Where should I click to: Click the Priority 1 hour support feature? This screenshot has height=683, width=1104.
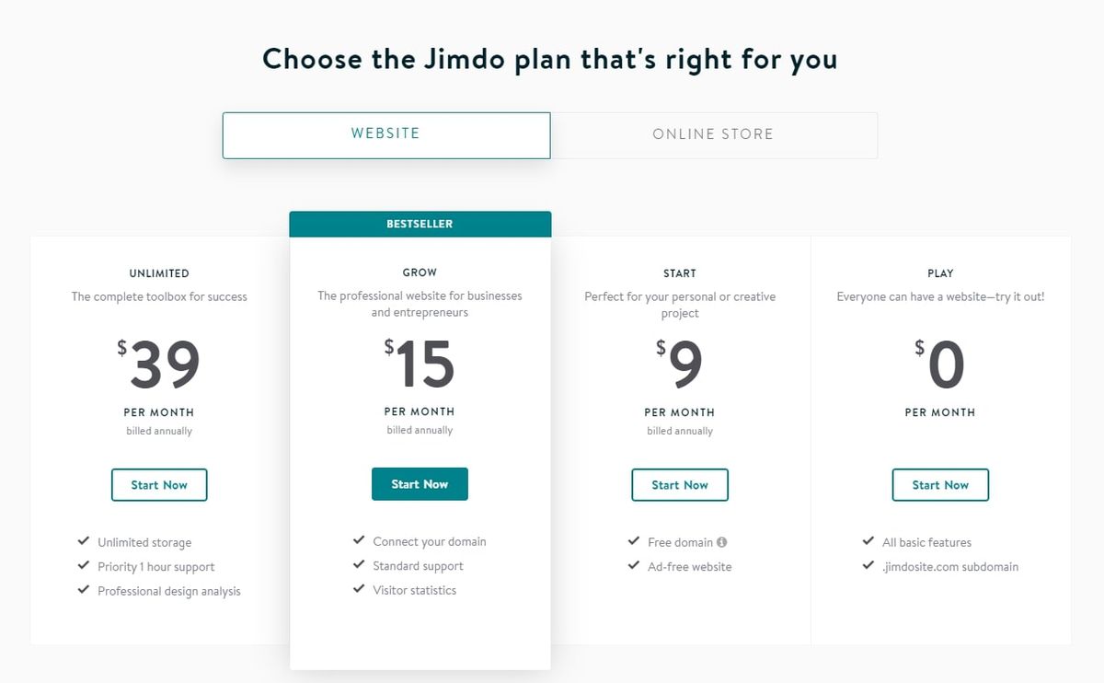156,567
